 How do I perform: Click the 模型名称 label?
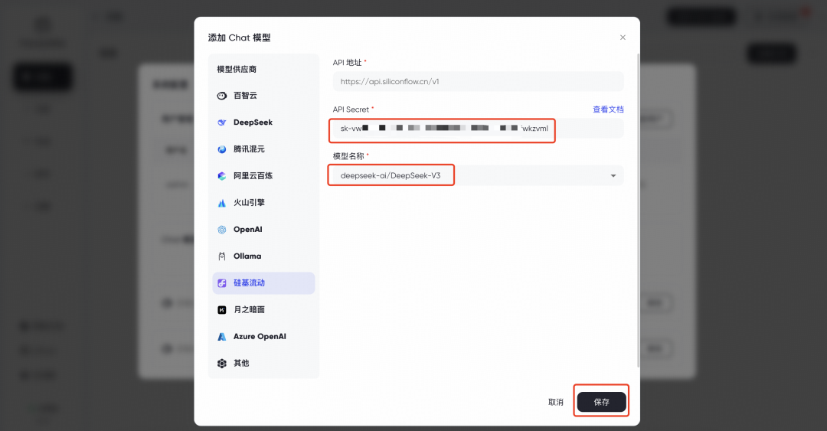pos(348,156)
